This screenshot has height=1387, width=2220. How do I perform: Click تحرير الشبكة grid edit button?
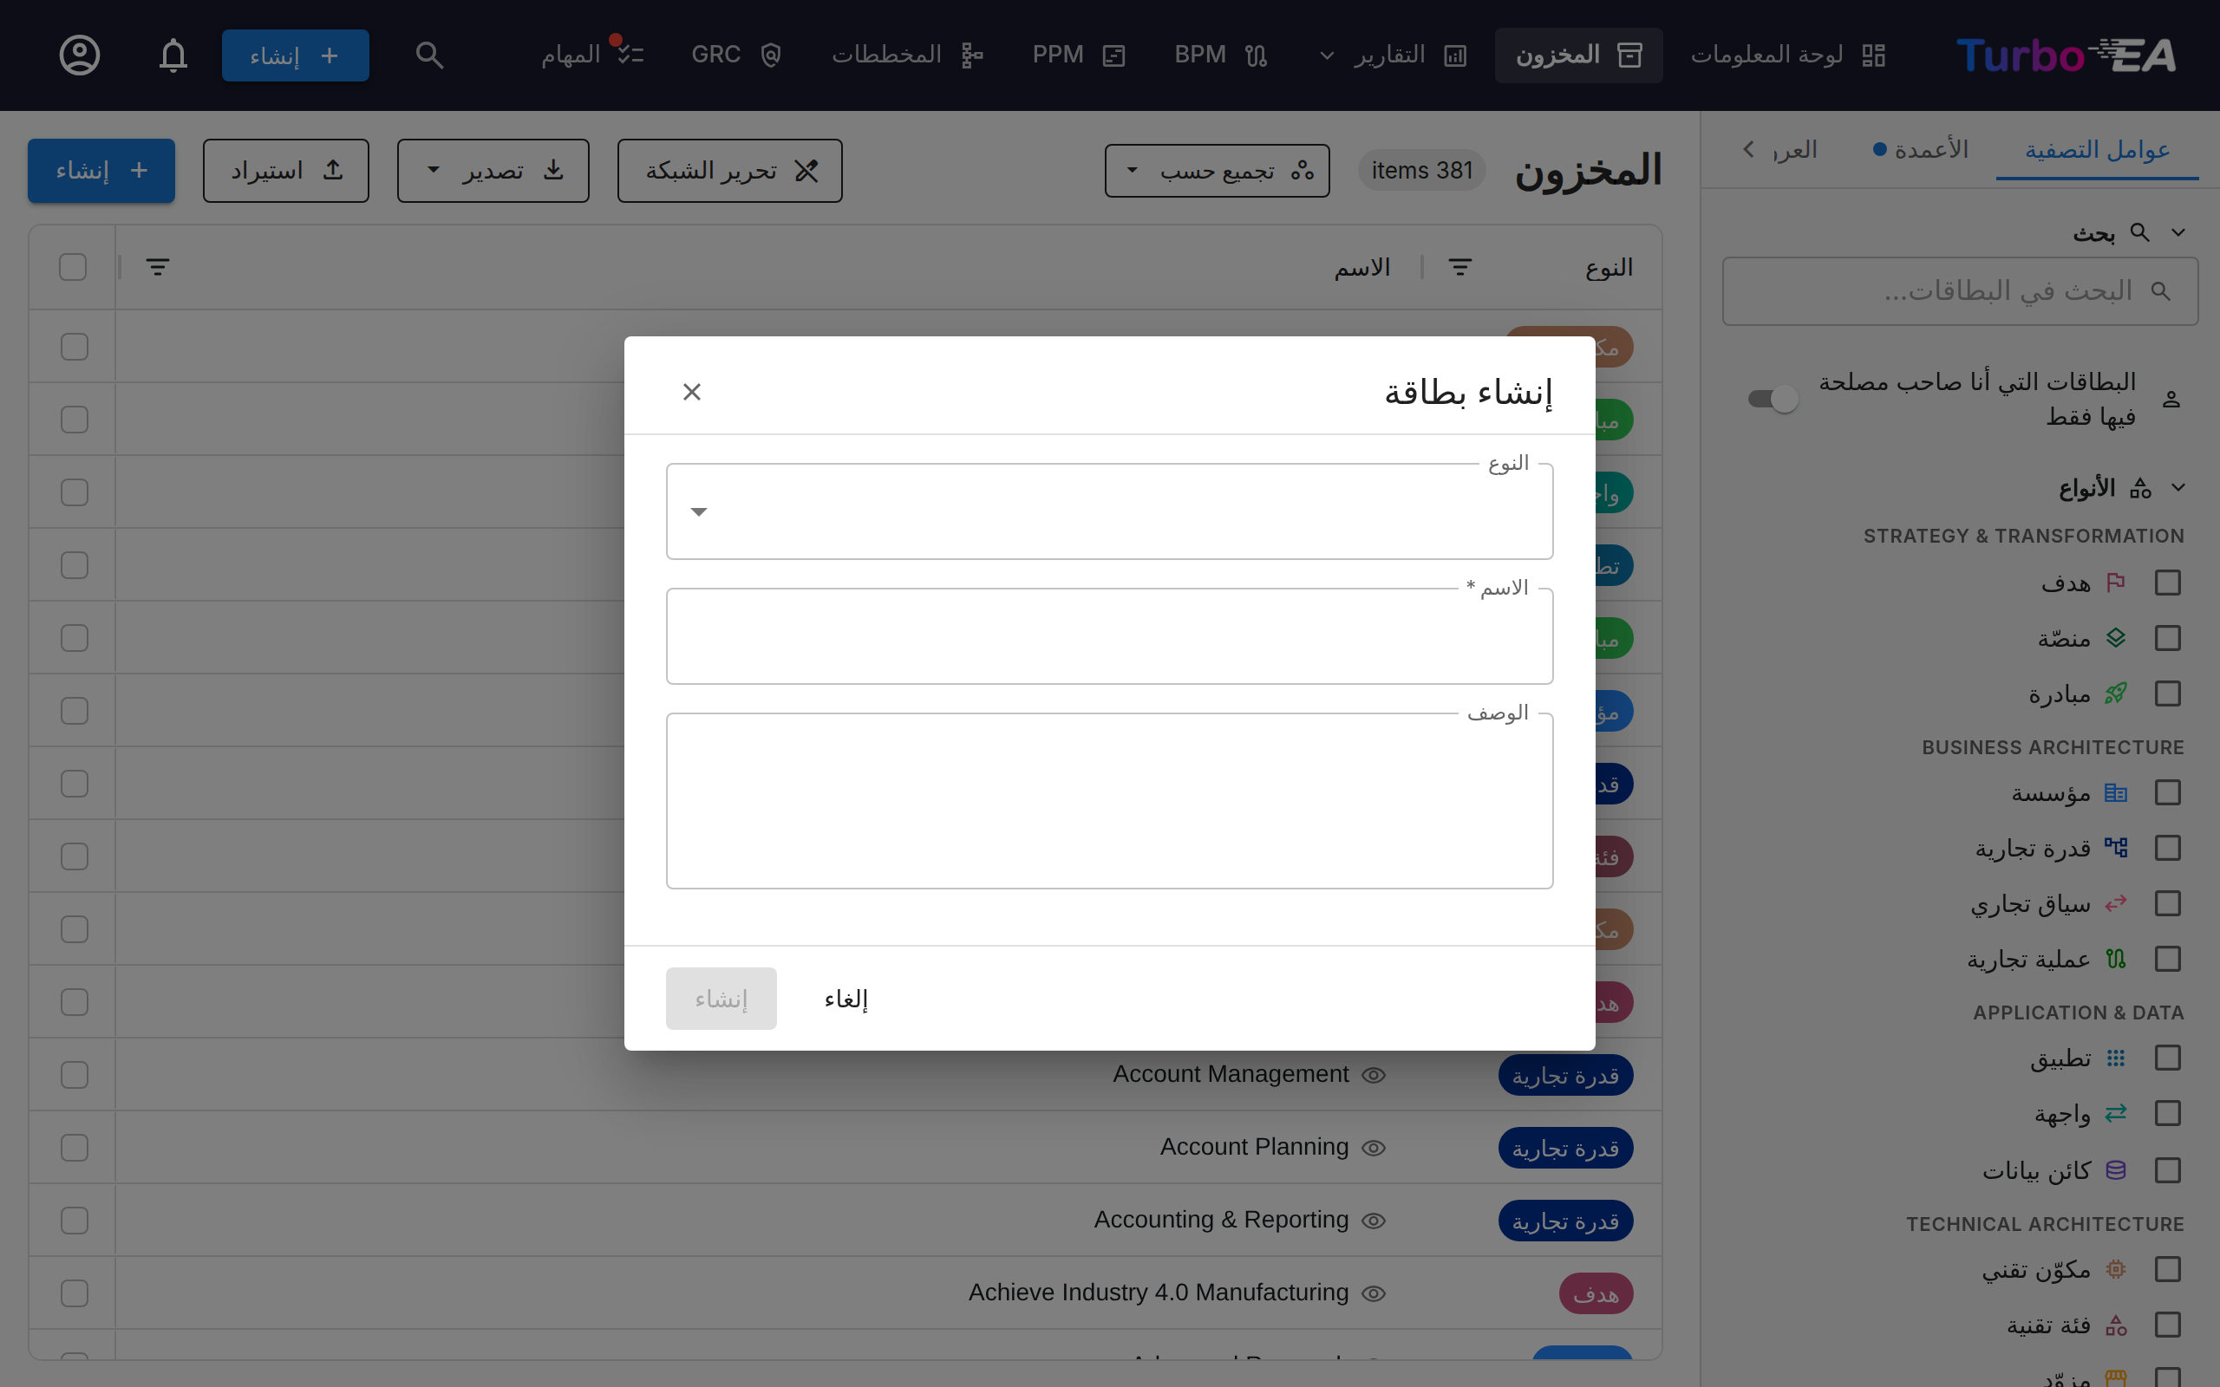tap(730, 171)
